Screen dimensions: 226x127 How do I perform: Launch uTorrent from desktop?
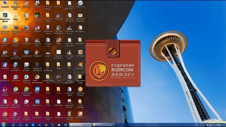pos(16,91)
